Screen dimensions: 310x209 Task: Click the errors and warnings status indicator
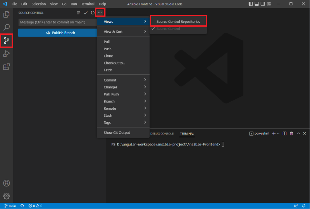click(x=35, y=206)
